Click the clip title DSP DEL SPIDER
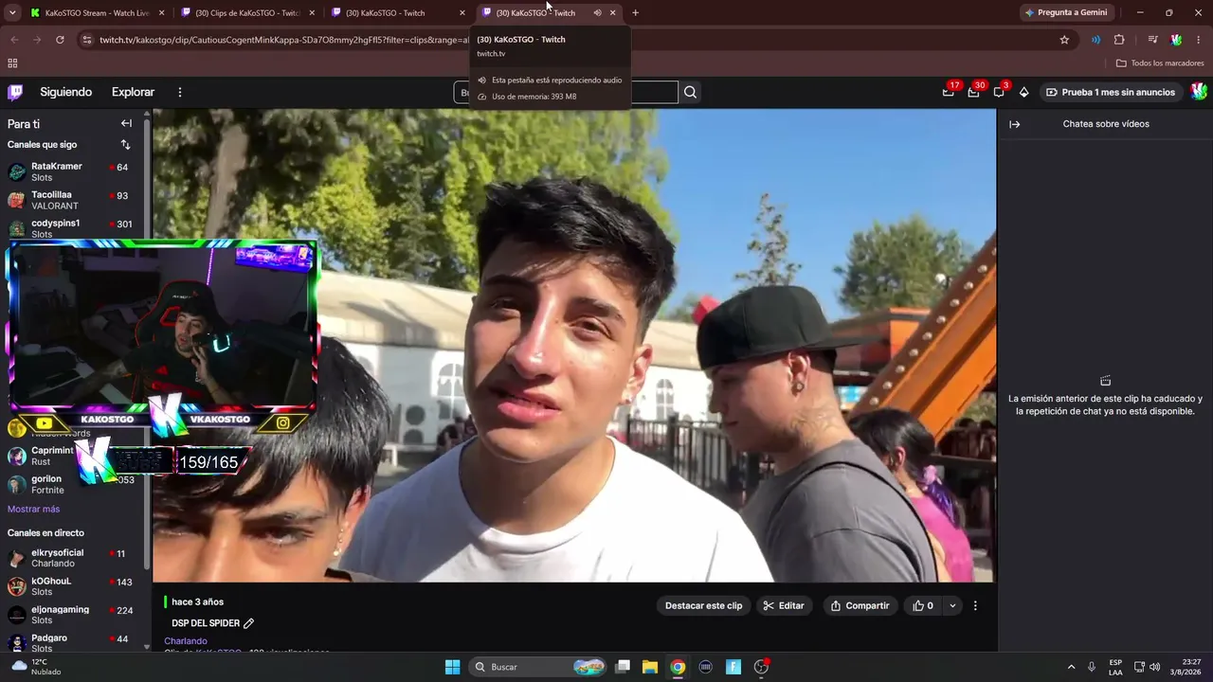This screenshot has height=682, width=1213. (x=206, y=623)
